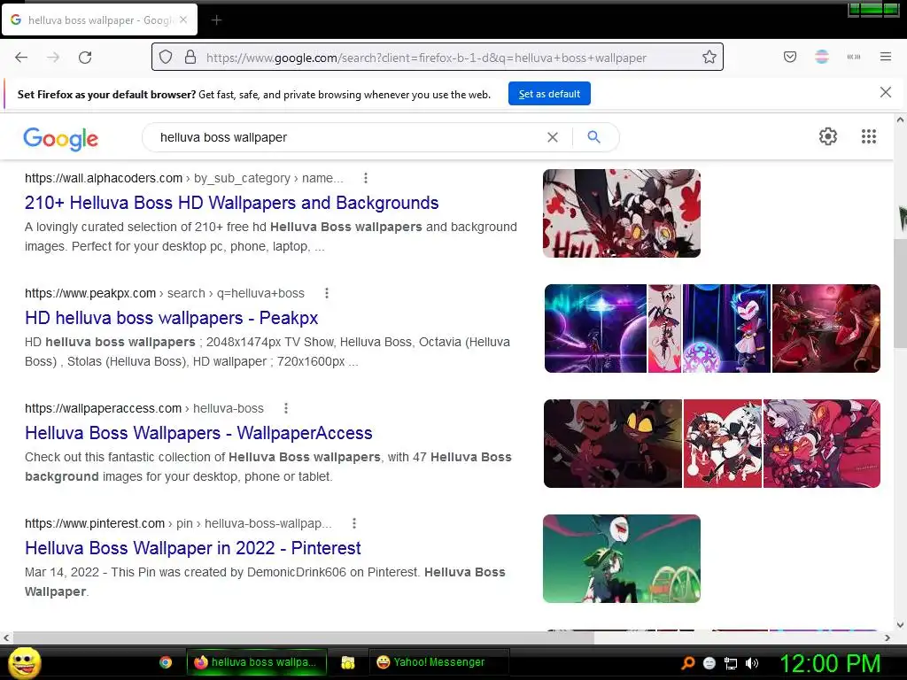907x680 pixels.
Task: Click the smiley face tray icon
Action: click(x=709, y=663)
